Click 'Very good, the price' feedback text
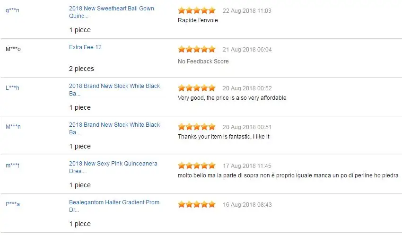 coord(232,98)
